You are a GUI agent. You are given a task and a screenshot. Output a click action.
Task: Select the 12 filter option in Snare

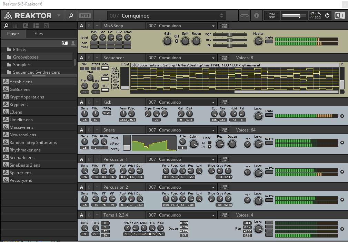point(209,143)
